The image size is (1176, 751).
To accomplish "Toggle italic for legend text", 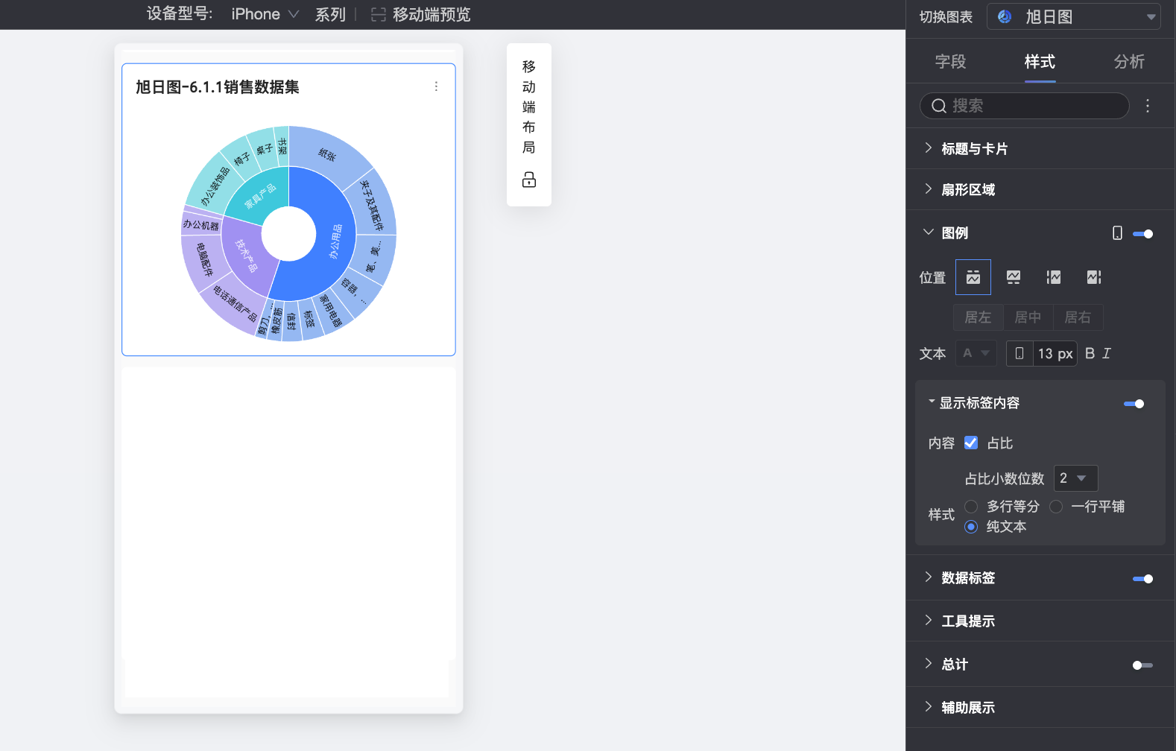I will pyautogui.click(x=1107, y=353).
